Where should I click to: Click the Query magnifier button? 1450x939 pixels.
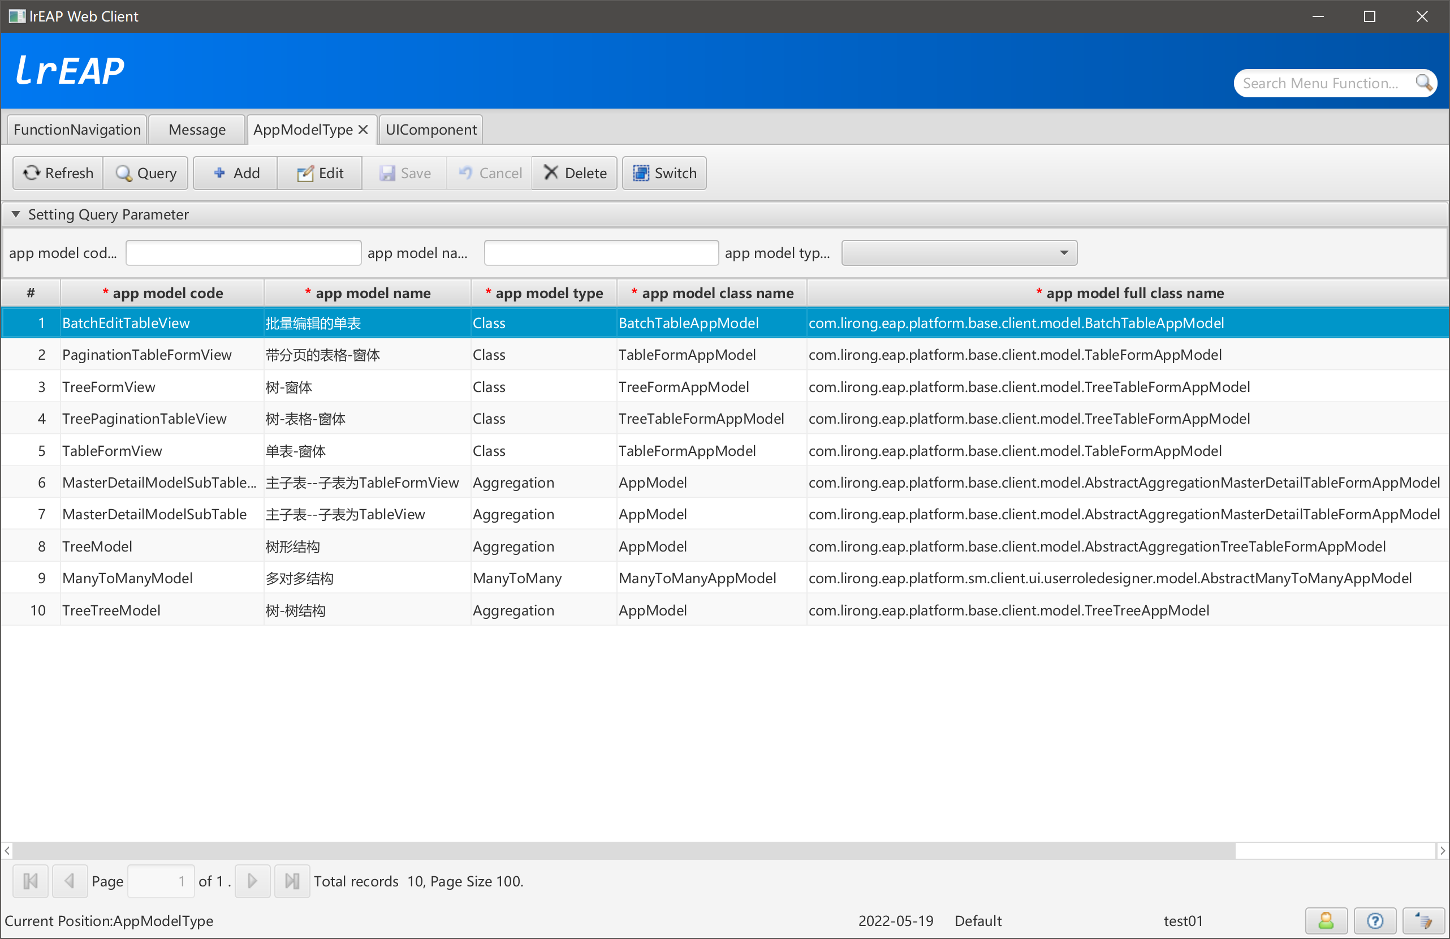pos(145,173)
